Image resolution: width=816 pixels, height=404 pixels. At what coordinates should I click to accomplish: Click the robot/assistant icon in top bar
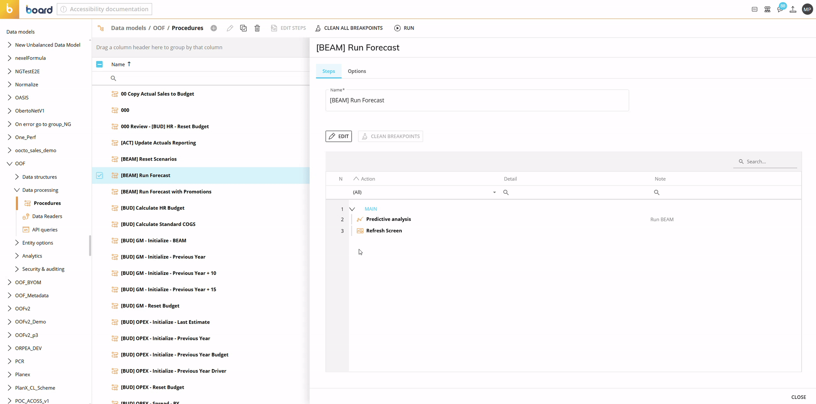(767, 9)
